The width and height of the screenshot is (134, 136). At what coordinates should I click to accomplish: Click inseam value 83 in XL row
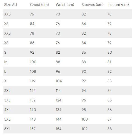tap(109, 81)
